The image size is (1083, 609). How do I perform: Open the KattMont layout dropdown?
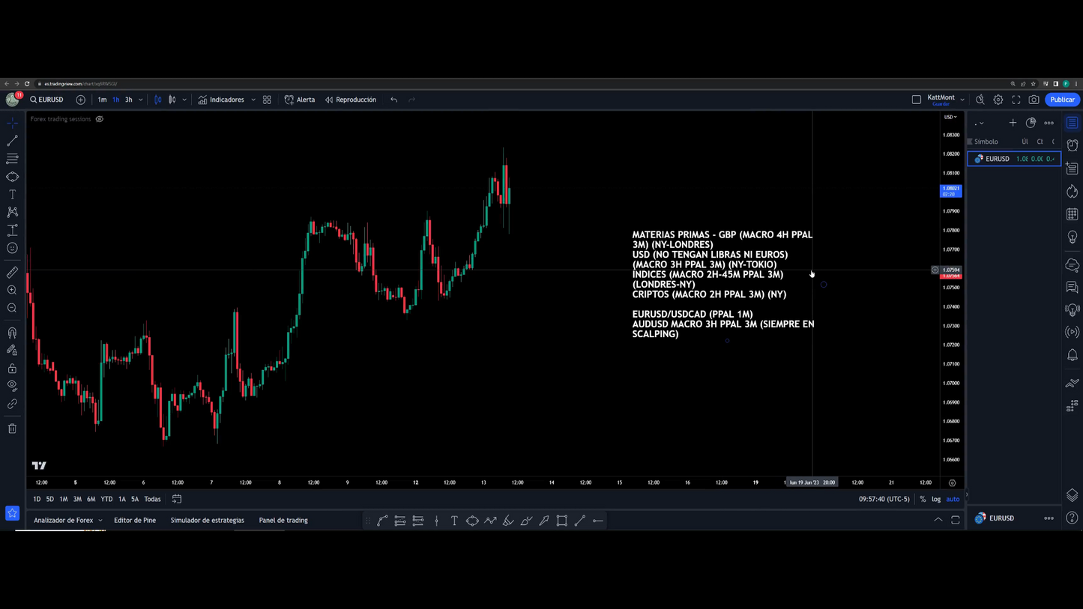tap(962, 100)
